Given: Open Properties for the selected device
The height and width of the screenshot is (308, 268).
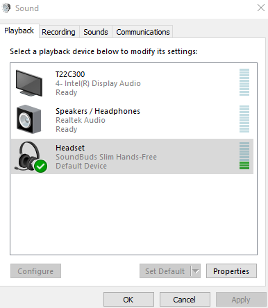Looking at the screenshot, I should (231, 271).
